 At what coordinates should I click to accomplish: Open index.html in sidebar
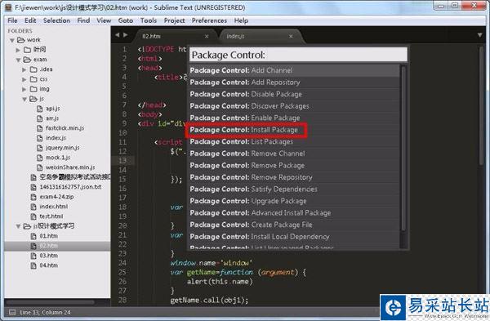[53, 207]
